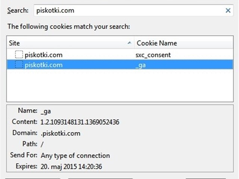Screen dimensions: 239x179
Task: Click the Name value _ga in details
Action: point(46,111)
